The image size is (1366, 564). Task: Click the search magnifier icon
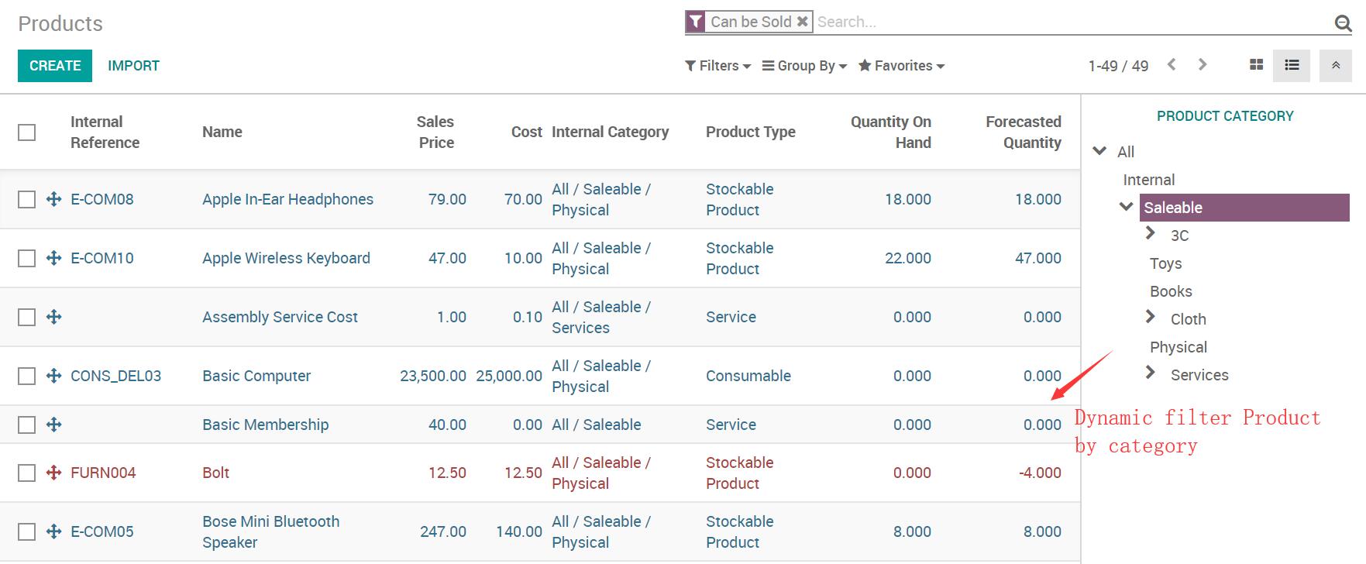pos(1343,23)
